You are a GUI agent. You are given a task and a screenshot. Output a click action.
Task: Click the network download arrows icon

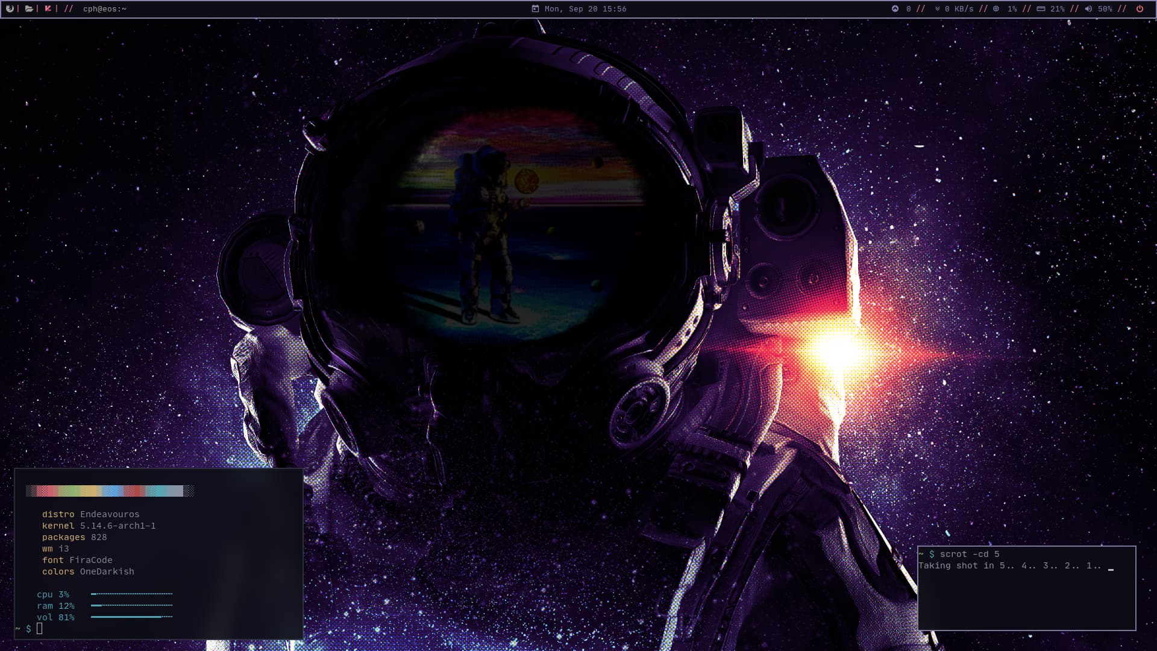938,8
